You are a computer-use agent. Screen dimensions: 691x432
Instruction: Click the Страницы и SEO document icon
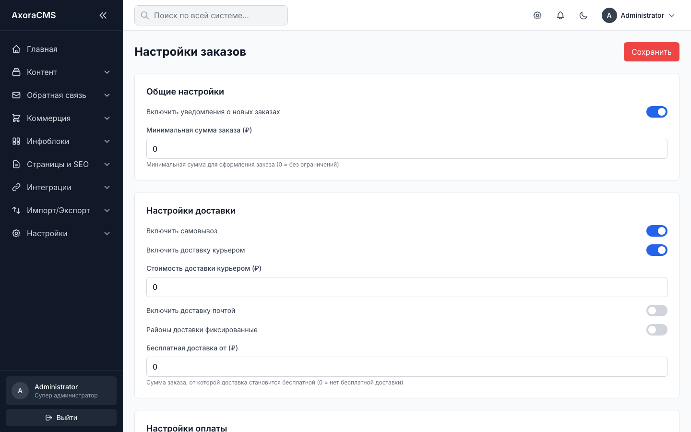tap(16, 164)
